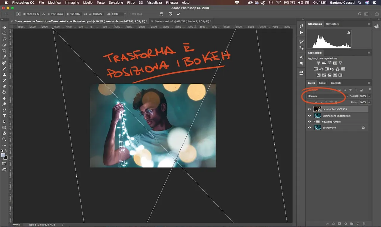Open the Filtro menu
The height and width of the screenshot is (227, 381).
131,2
